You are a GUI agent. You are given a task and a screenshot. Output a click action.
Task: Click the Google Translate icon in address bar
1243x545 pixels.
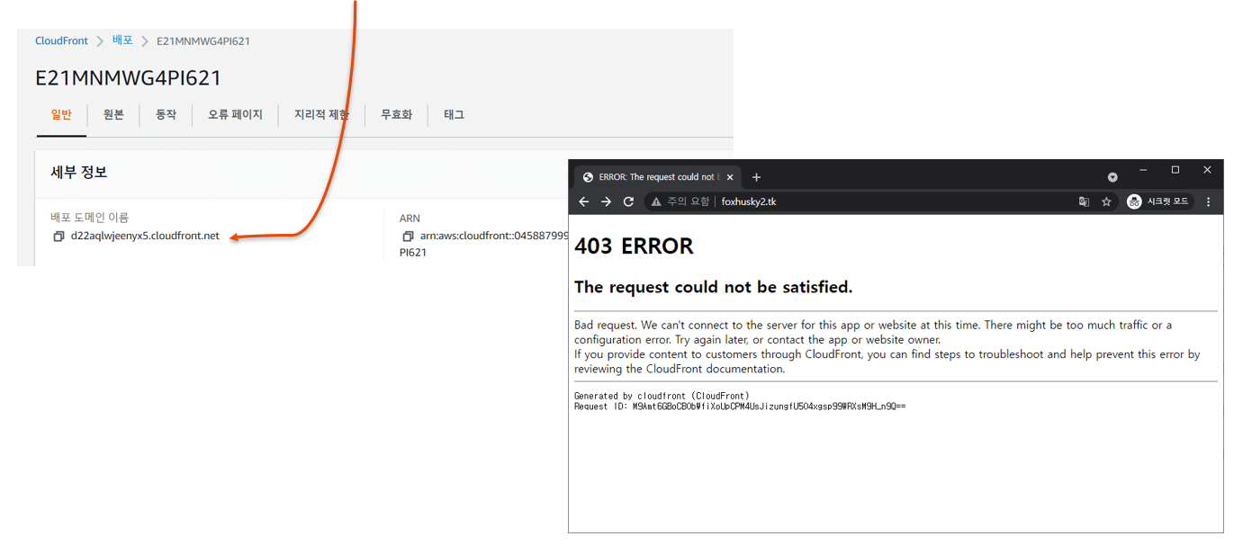1084,201
